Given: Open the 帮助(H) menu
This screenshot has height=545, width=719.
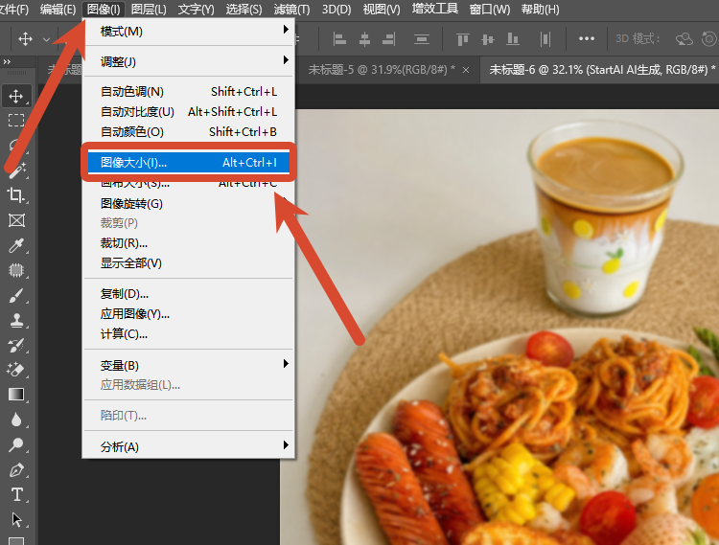Looking at the screenshot, I should click(x=540, y=10).
